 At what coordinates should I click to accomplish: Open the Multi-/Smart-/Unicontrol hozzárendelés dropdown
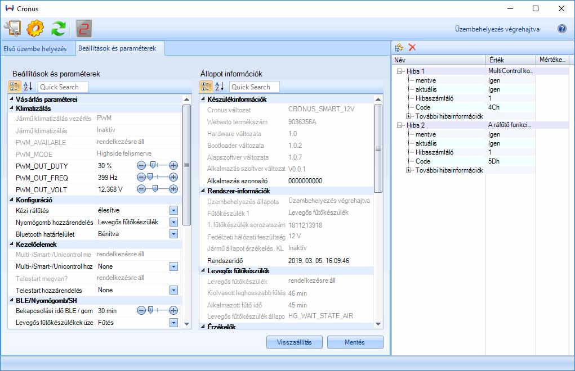point(174,266)
